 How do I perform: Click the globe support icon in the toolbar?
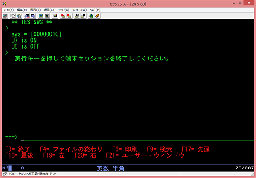point(91,16)
